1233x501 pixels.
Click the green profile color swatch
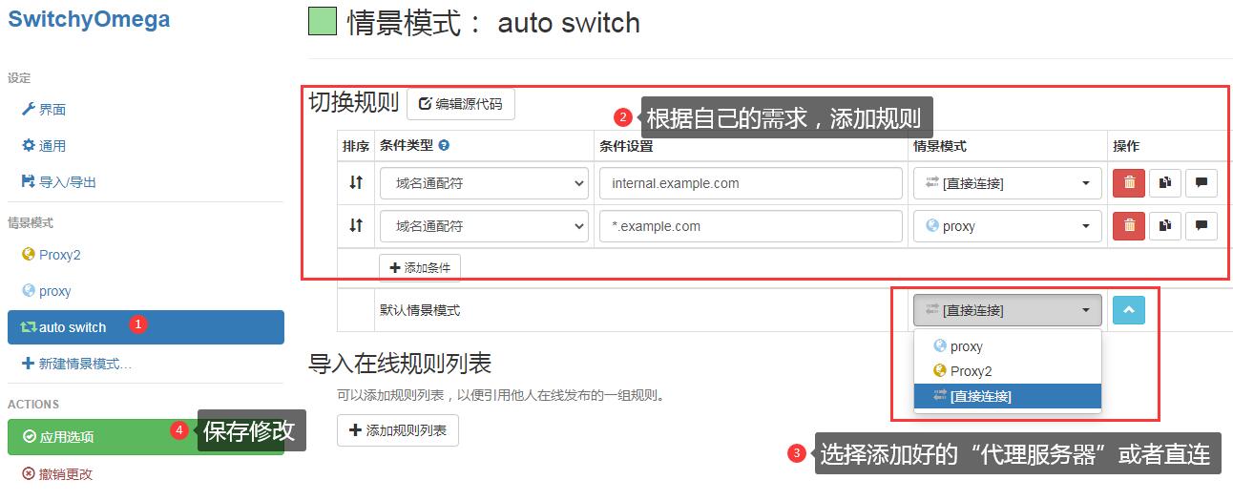tap(323, 22)
